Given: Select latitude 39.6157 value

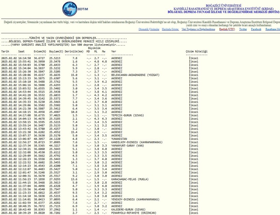Looking at the screenshot, I should point(39,75).
